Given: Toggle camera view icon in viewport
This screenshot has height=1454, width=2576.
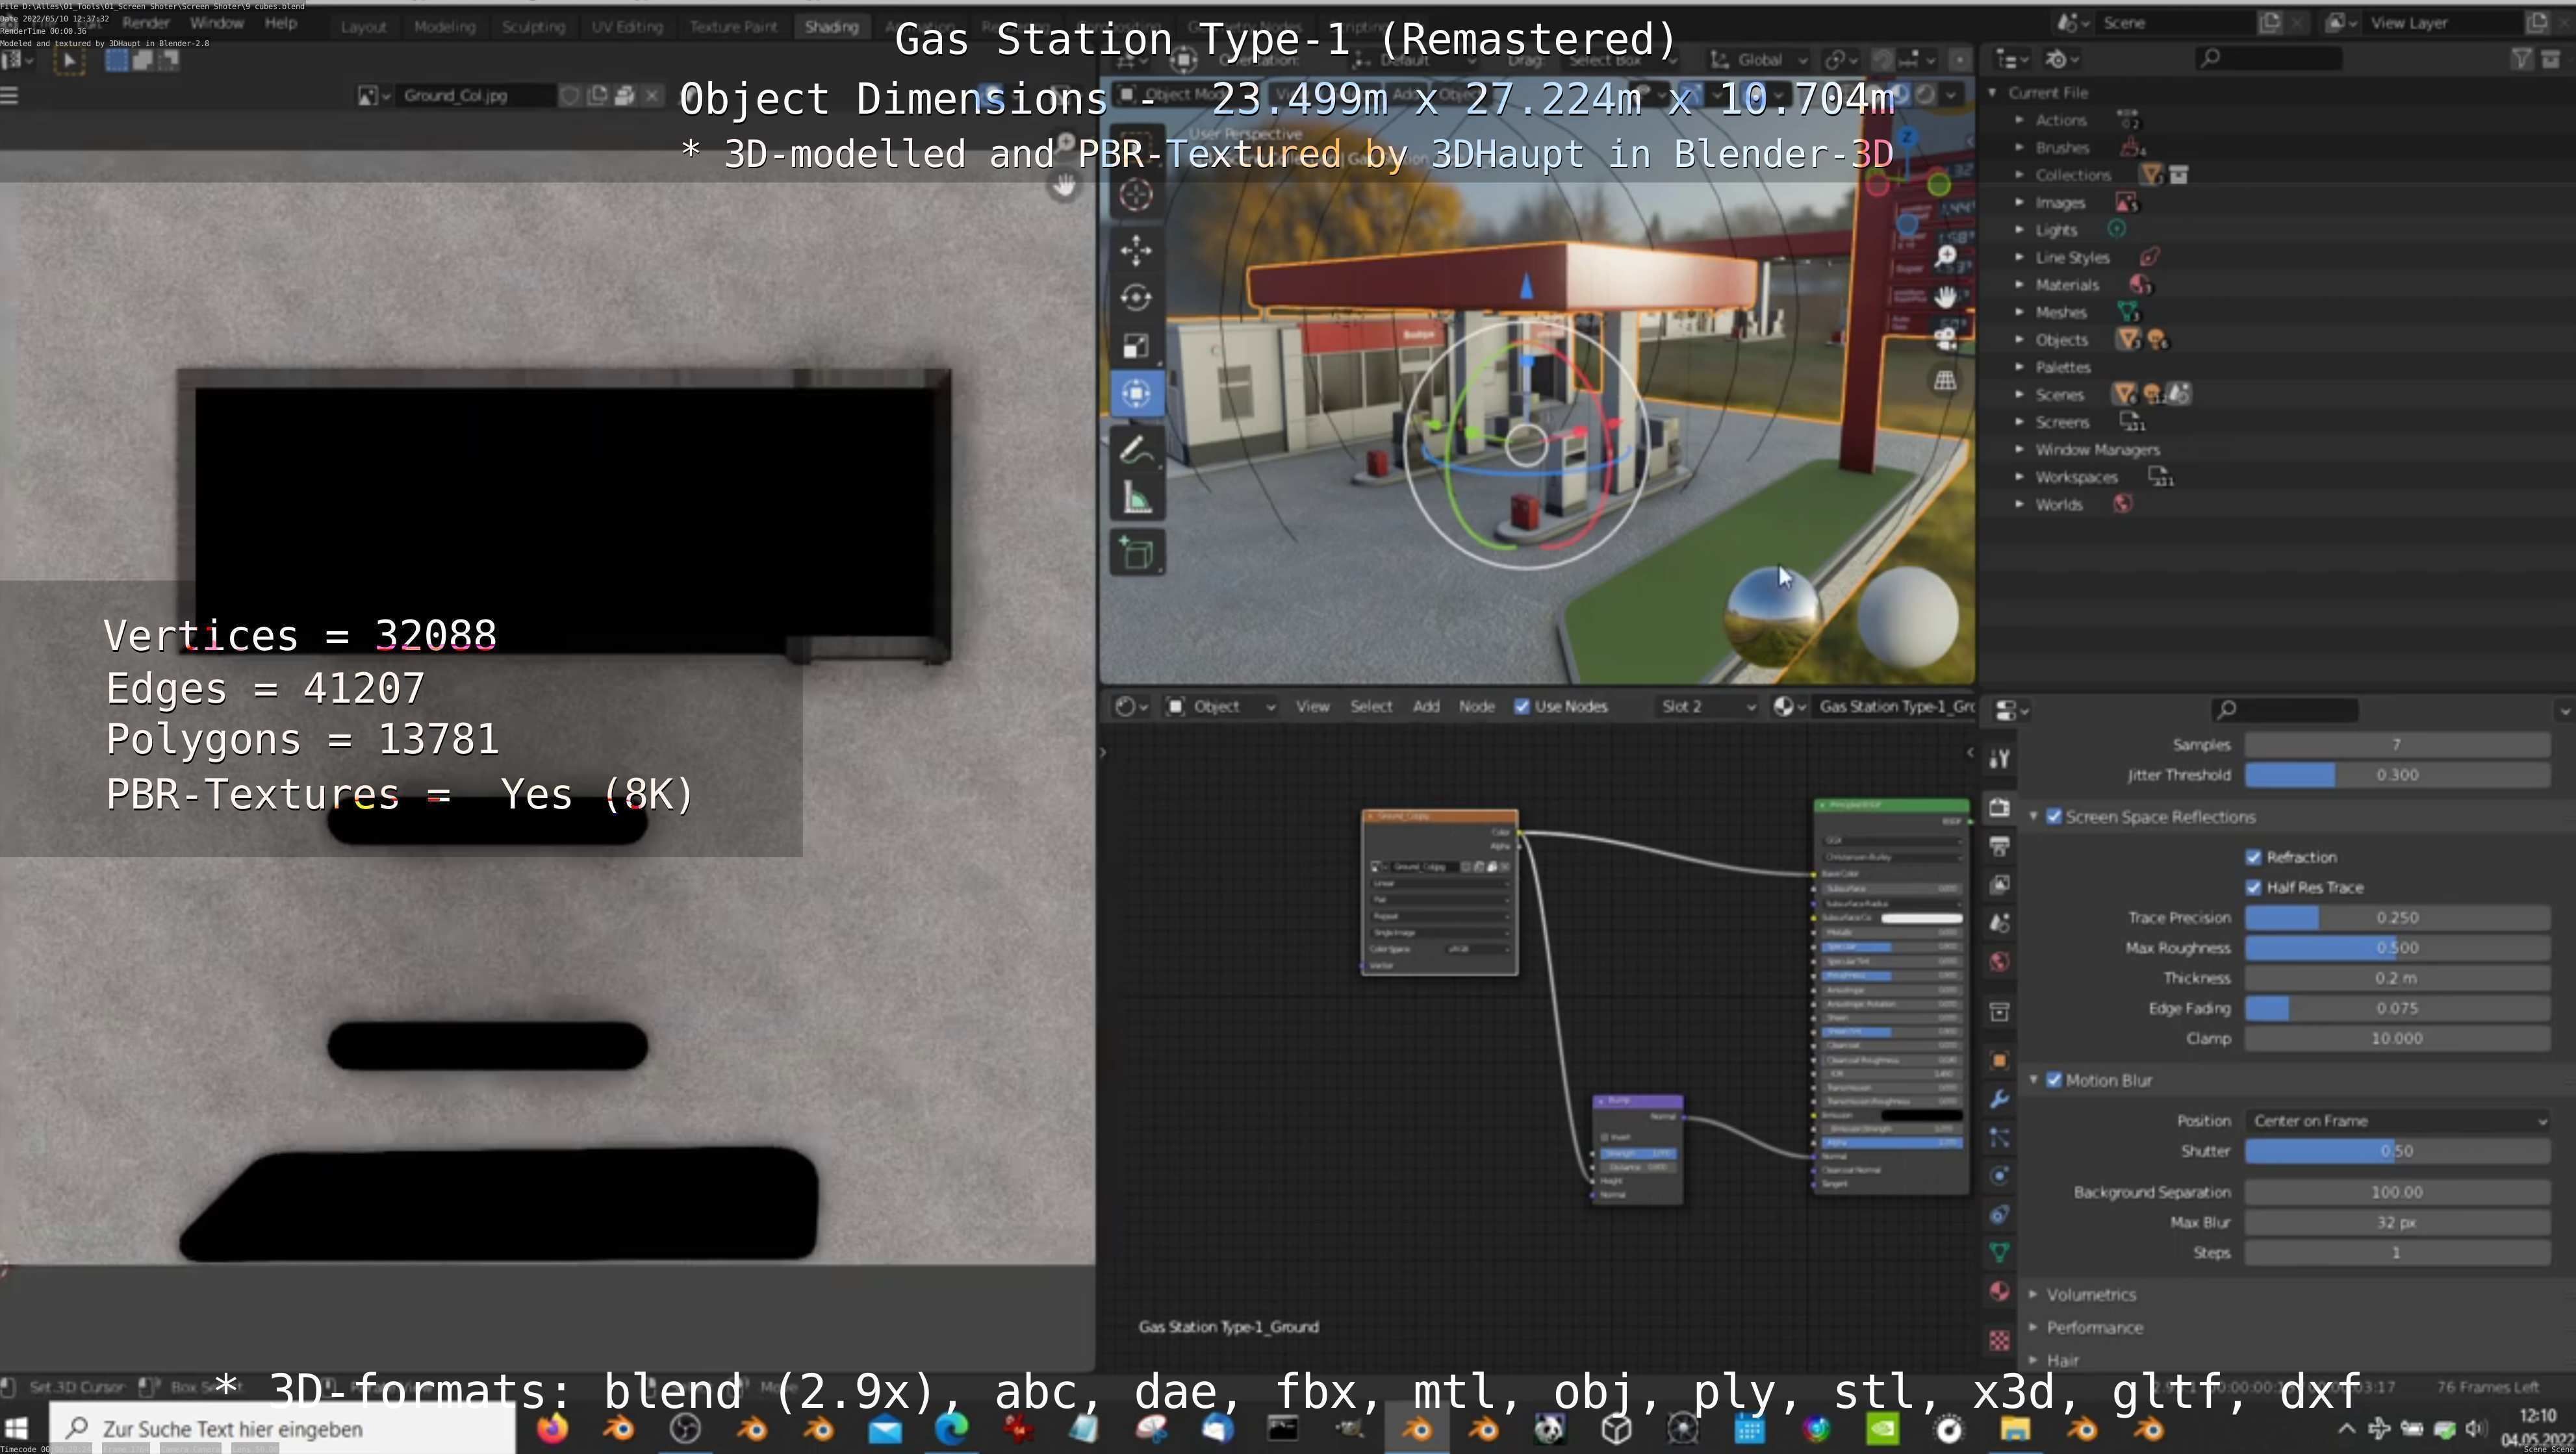Looking at the screenshot, I should coord(1945,338).
